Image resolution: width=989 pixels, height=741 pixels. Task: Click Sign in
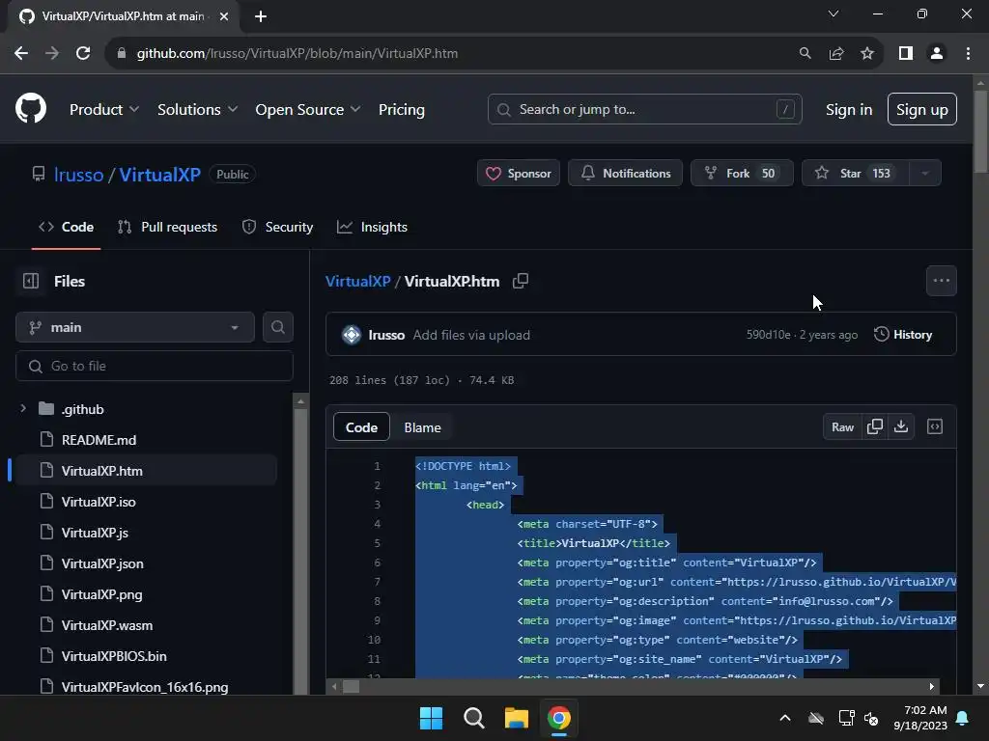click(x=849, y=110)
